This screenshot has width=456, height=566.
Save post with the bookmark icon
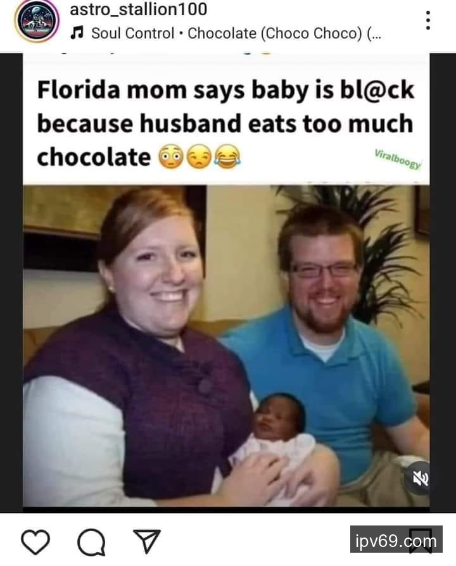(421, 541)
